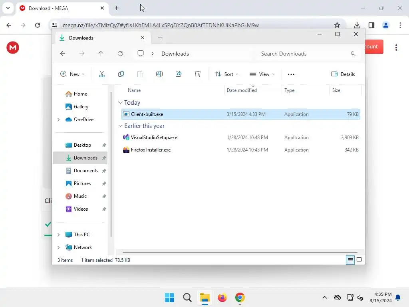Select VisualStudioSetup.exe file

pos(241,138)
